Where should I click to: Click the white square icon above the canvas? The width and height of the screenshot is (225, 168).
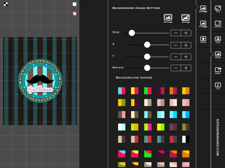pos(75,4)
